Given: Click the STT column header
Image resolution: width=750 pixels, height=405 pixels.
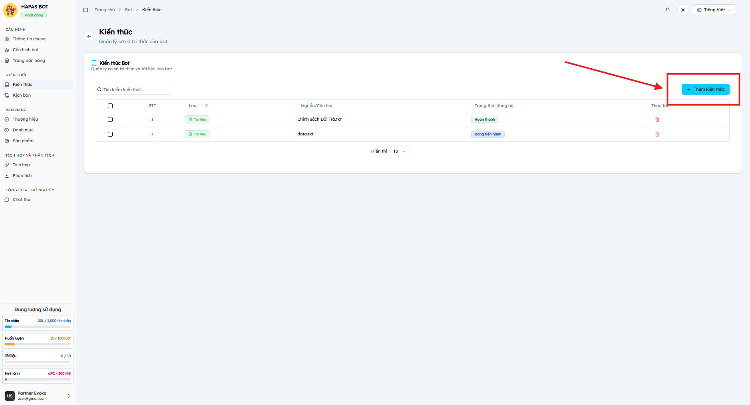Looking at the screenshot, I should [152, 106].
